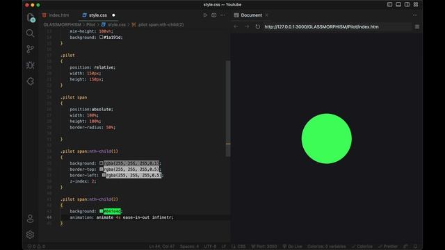Image resolution: width=445 pixels, height=250 pixels.
Task: Toggle the bottom panel layout icon
Action: (x=398, y=5)
